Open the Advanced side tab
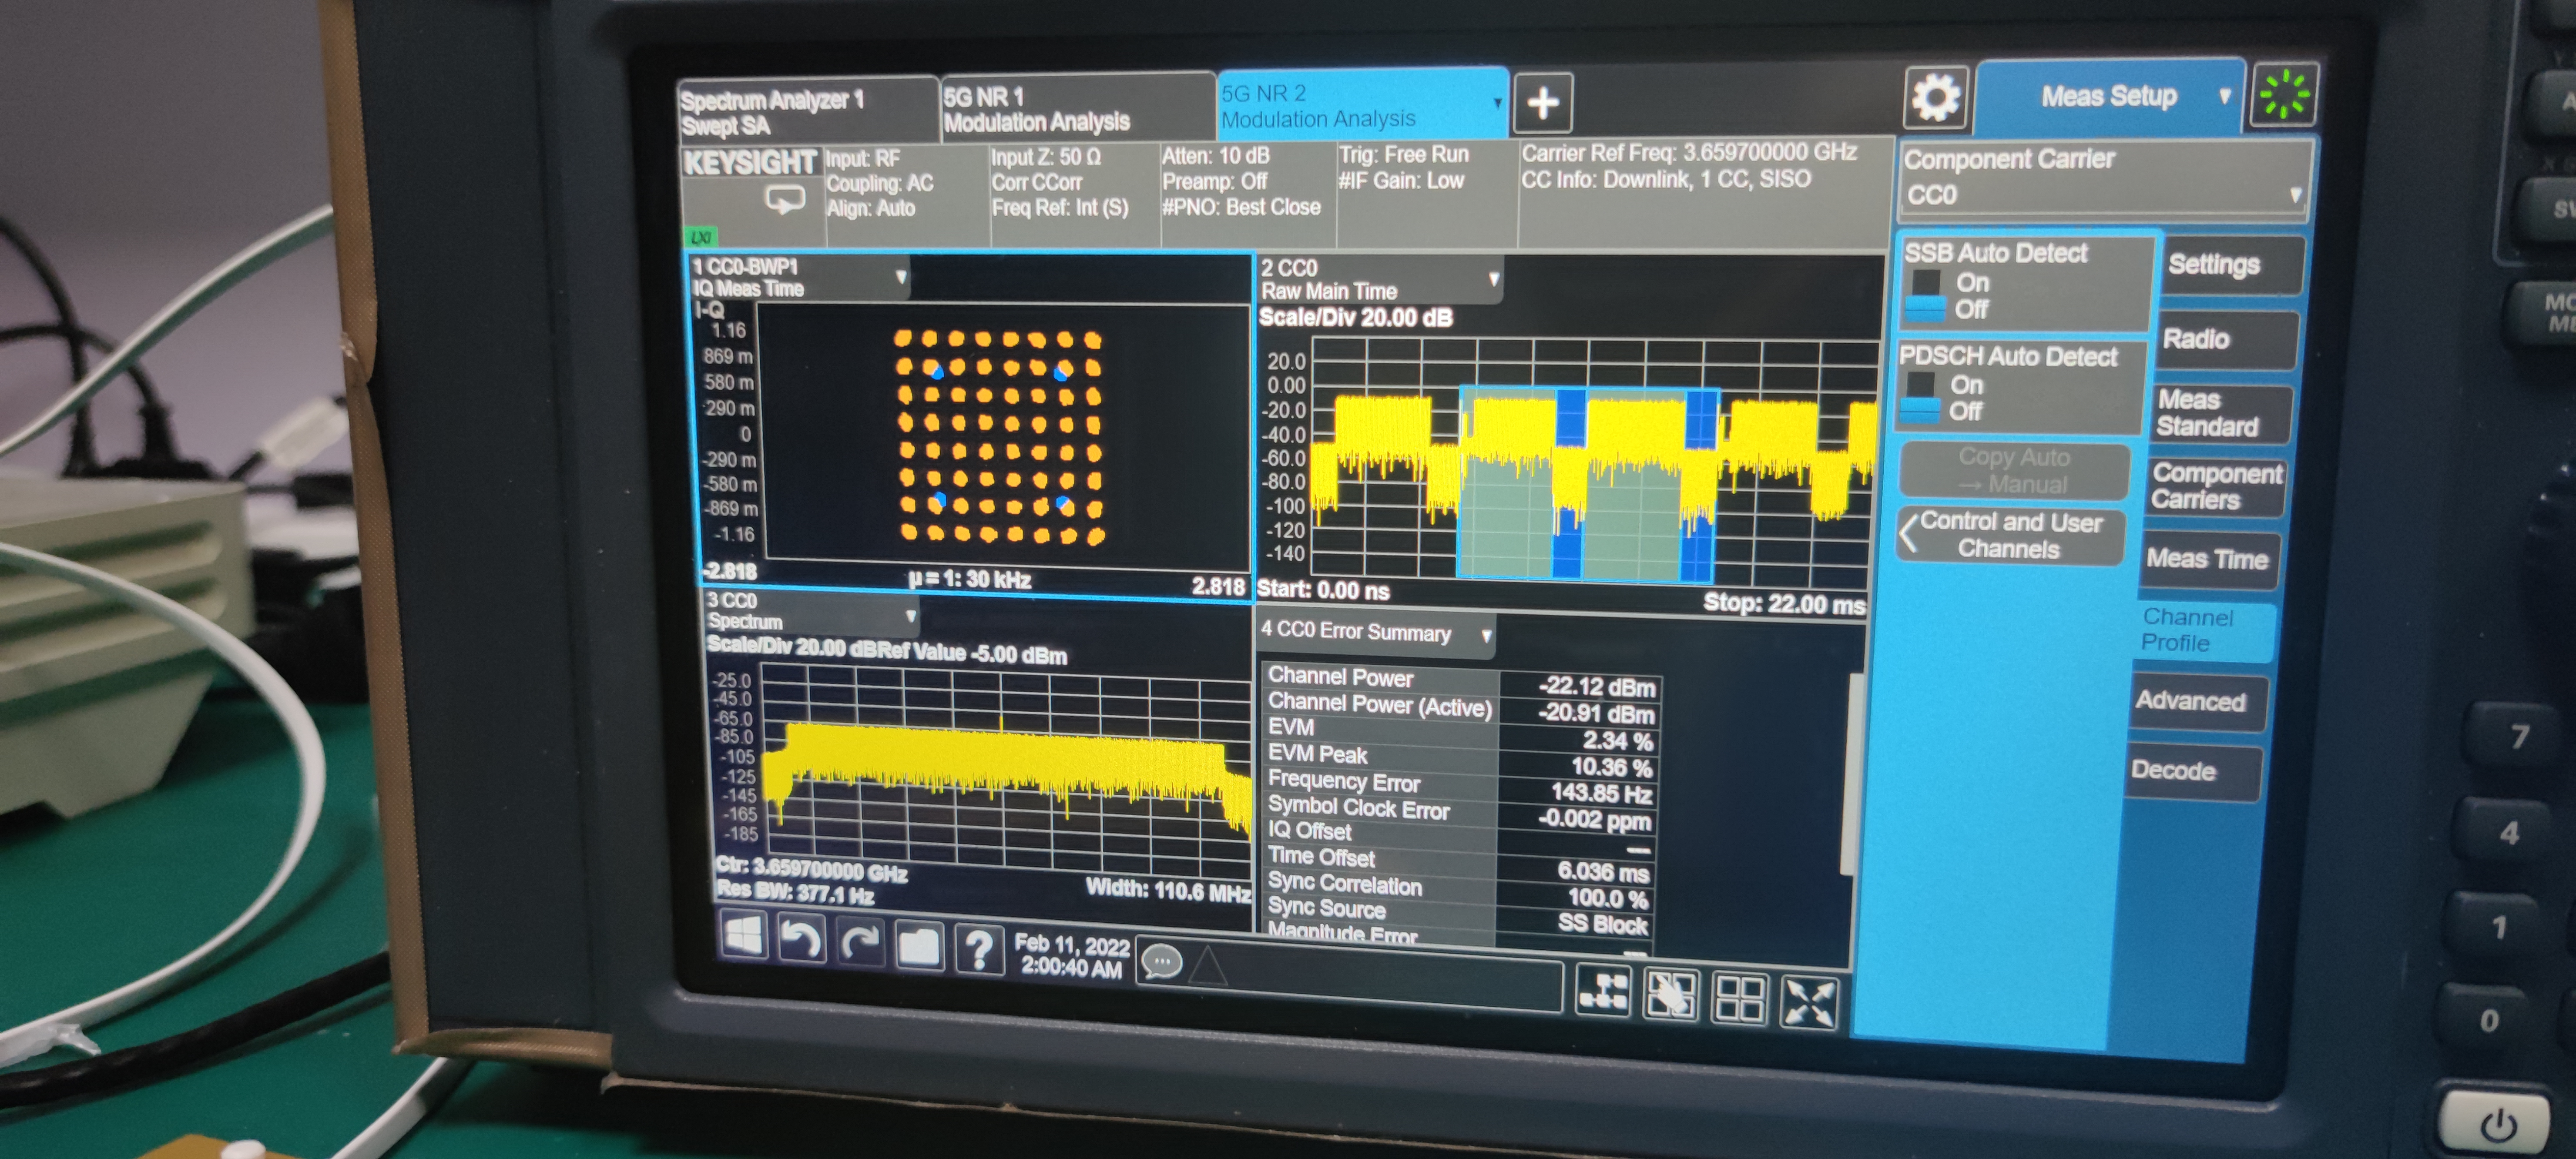The height and width of the screenshot is (1159, 2576). [x=2197, y=702]
